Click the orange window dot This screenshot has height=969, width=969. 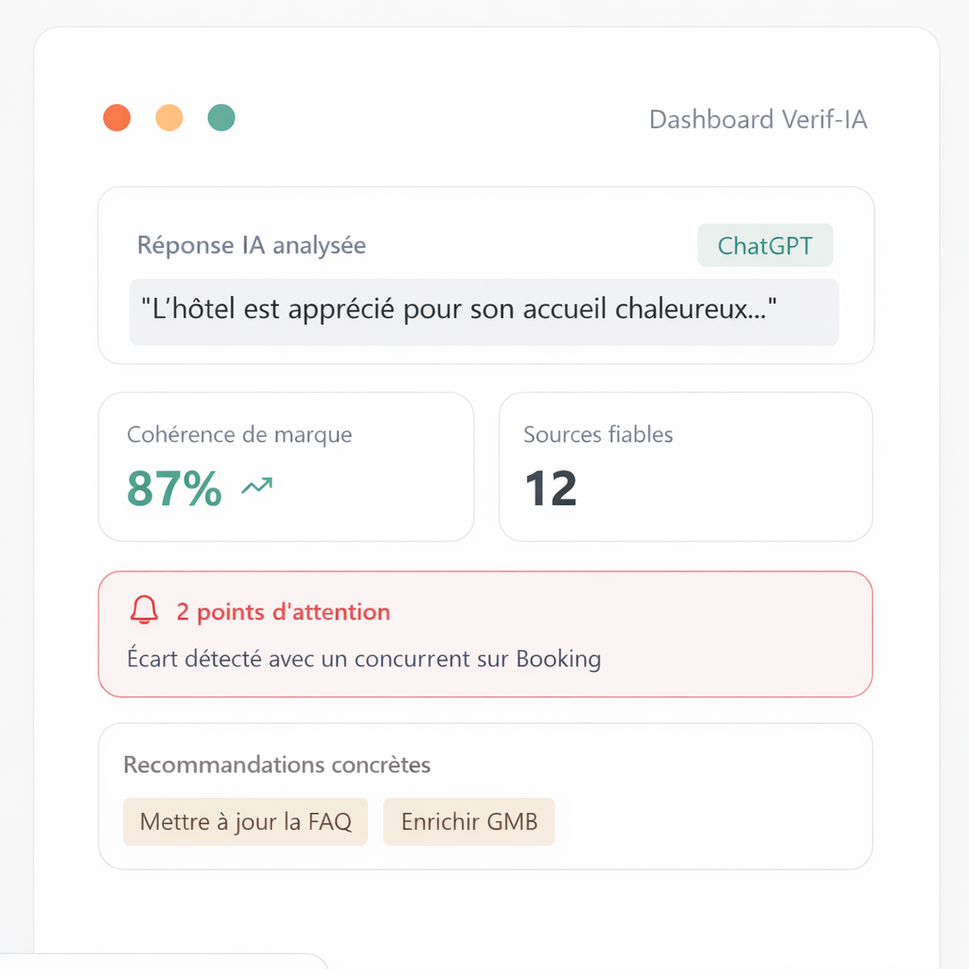168,118
